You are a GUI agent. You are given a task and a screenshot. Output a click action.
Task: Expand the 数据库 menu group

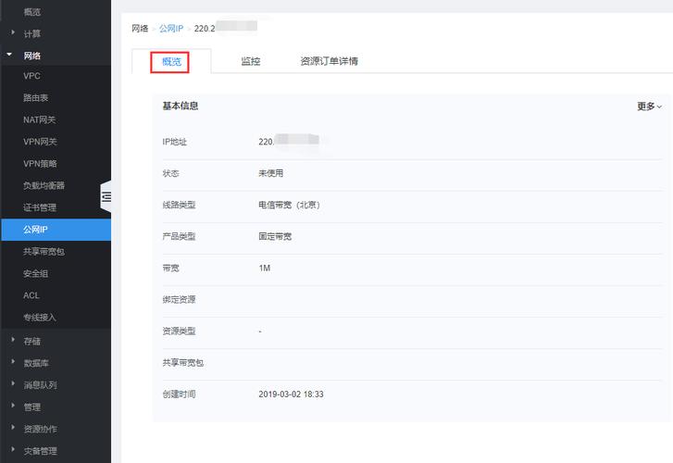tap(13, 362)
